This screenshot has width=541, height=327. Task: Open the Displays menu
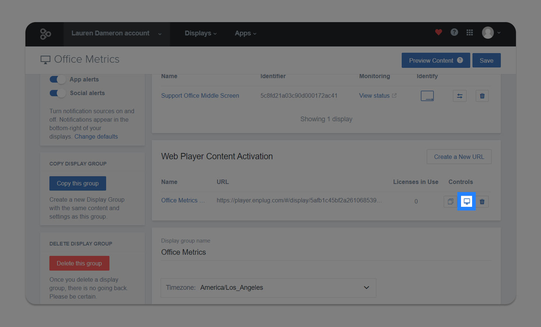click(200, 33)
